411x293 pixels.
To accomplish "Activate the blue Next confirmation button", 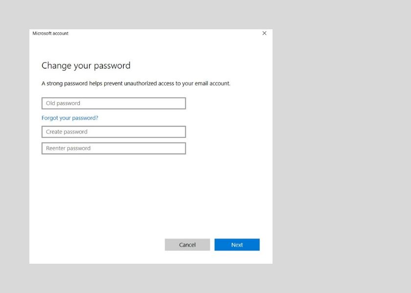I will pyautogui.click(x=237, y=245).
